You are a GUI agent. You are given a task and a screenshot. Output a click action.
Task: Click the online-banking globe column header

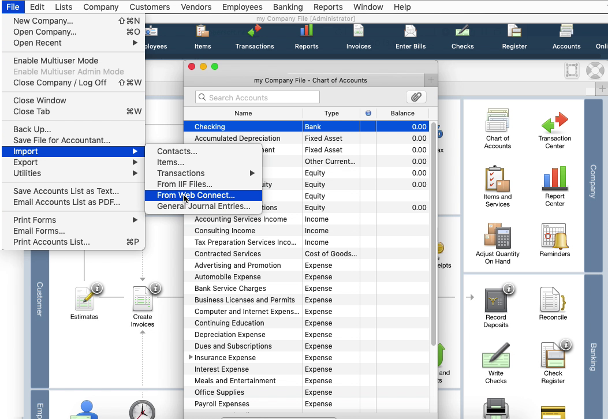[368, 113]
